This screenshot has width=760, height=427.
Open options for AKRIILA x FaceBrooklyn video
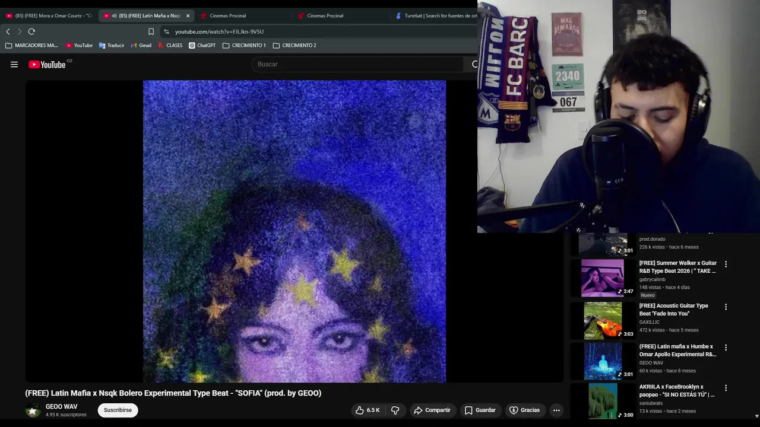click(x=726, y=388)
